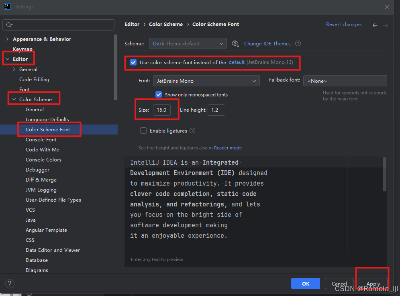Select JVM Logging item
This screenshot has width=400, height=296.
[x=41, y=190]
